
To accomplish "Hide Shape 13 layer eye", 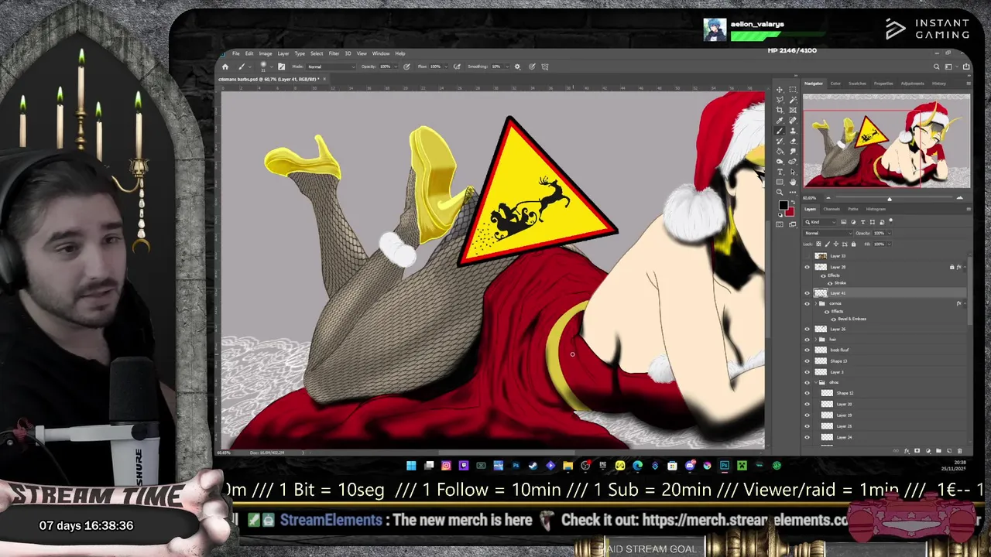I will pyautogui.click(x=807, y=361).
